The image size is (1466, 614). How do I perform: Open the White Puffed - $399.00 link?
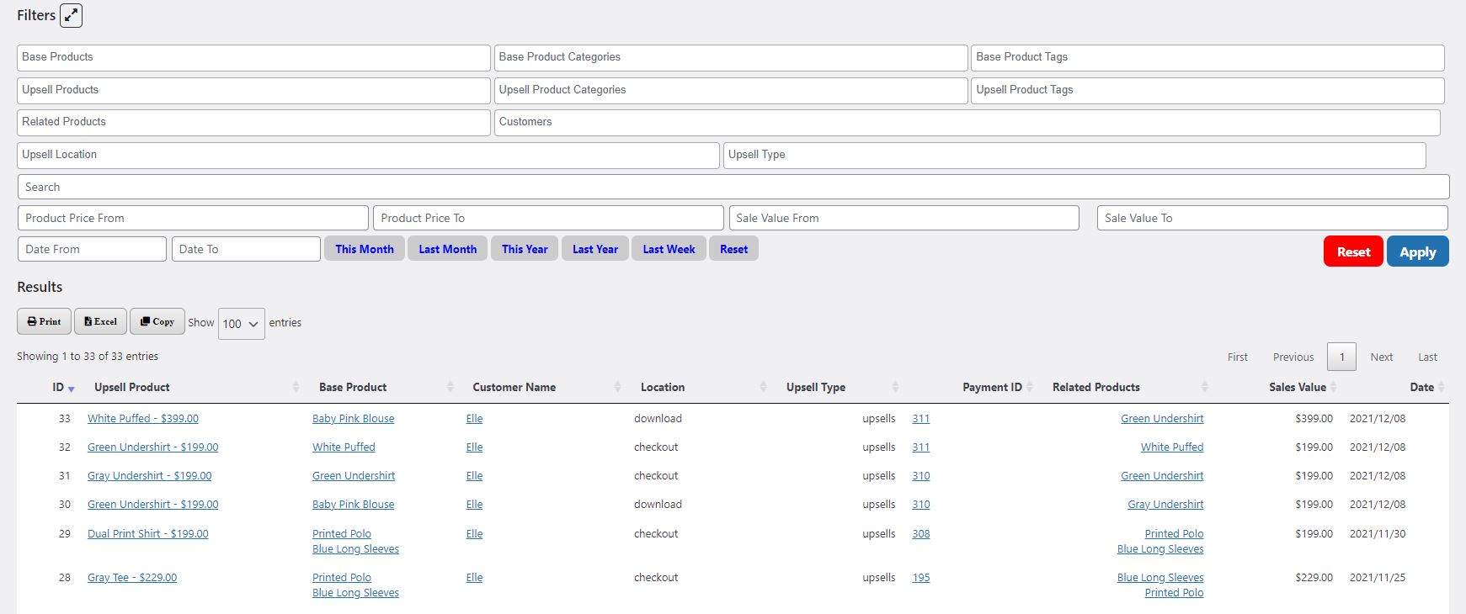point(143,418)
